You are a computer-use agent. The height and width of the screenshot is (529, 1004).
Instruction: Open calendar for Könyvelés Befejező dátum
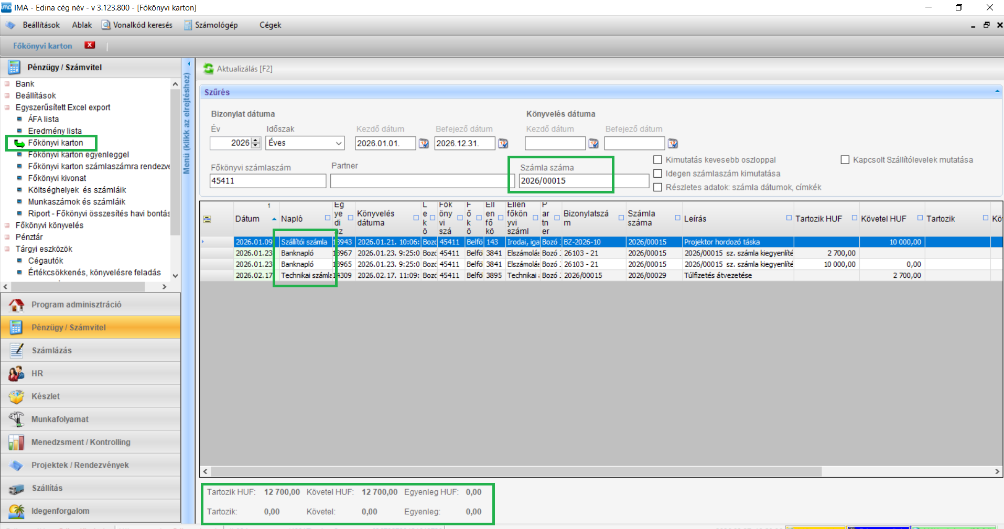click(673, 144)
